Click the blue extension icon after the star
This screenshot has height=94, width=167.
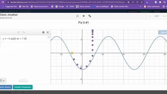(x=147, y=2)
